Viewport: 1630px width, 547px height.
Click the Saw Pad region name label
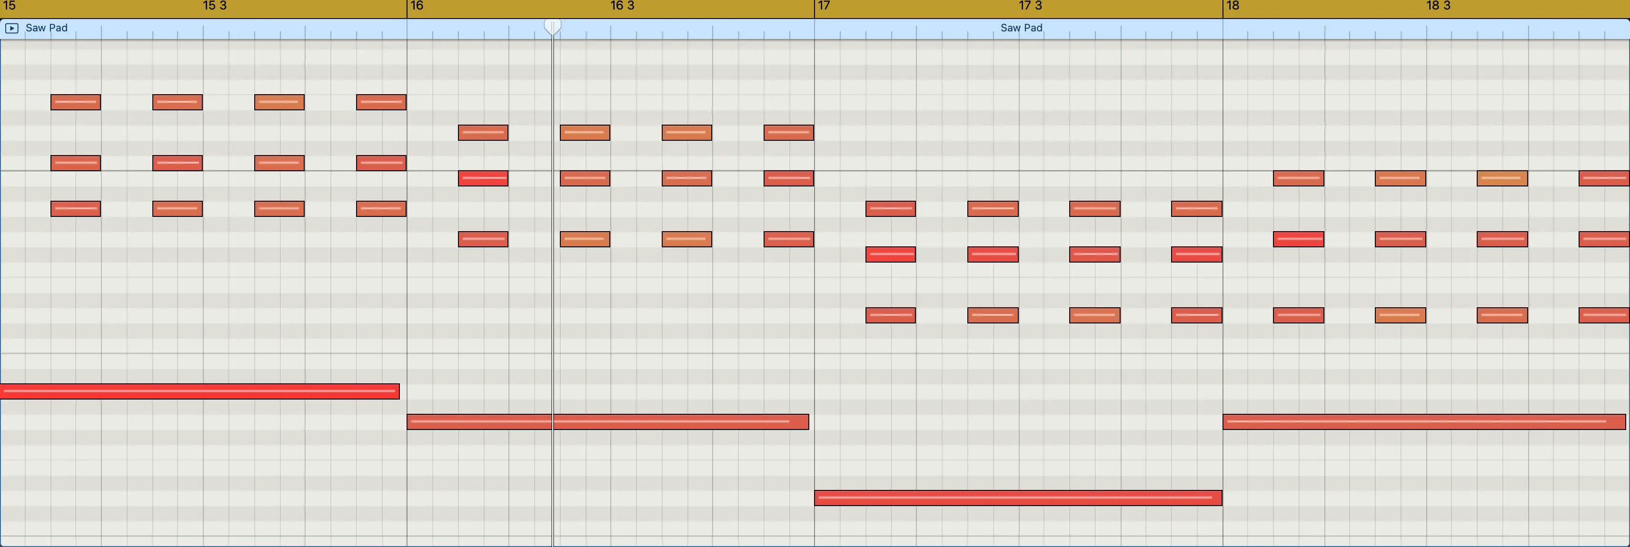point(46,28)
